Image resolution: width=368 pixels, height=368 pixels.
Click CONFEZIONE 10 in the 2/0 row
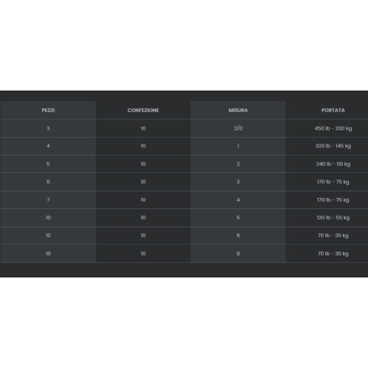(x=143, y=128)
